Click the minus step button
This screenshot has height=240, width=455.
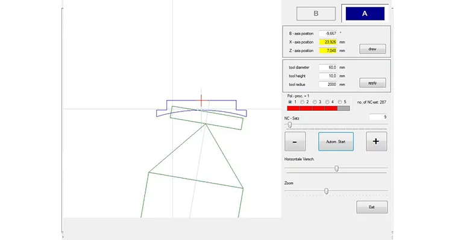pos(295,141)
